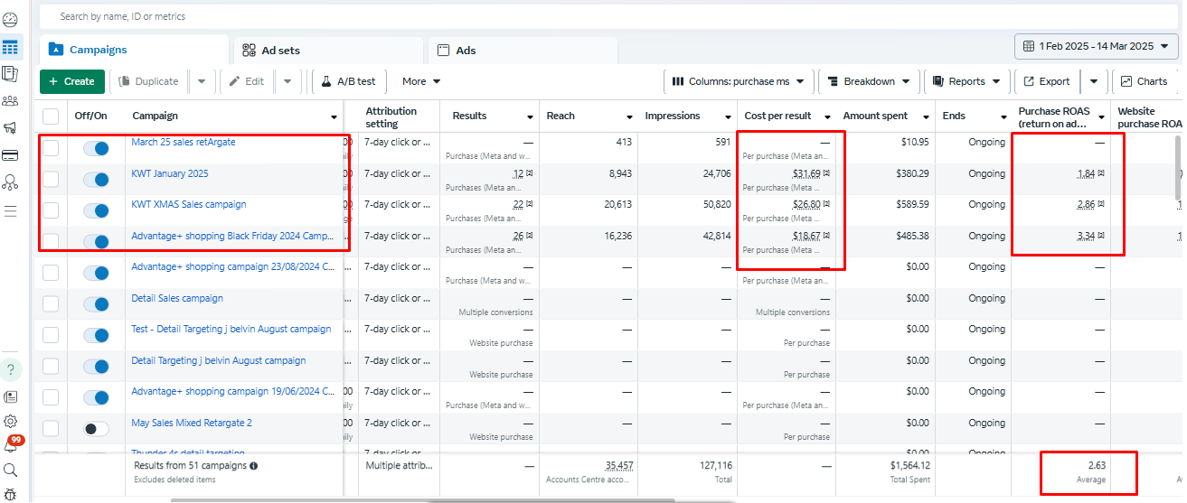The width and height of the screenshot is (1187, 503).
Task: Open Account overview gauge icon in sidebar
Action: pyautogui.click(x=10, y=20)
